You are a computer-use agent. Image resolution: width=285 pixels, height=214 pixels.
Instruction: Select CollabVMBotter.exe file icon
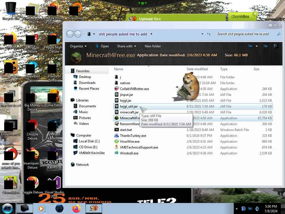117,89
